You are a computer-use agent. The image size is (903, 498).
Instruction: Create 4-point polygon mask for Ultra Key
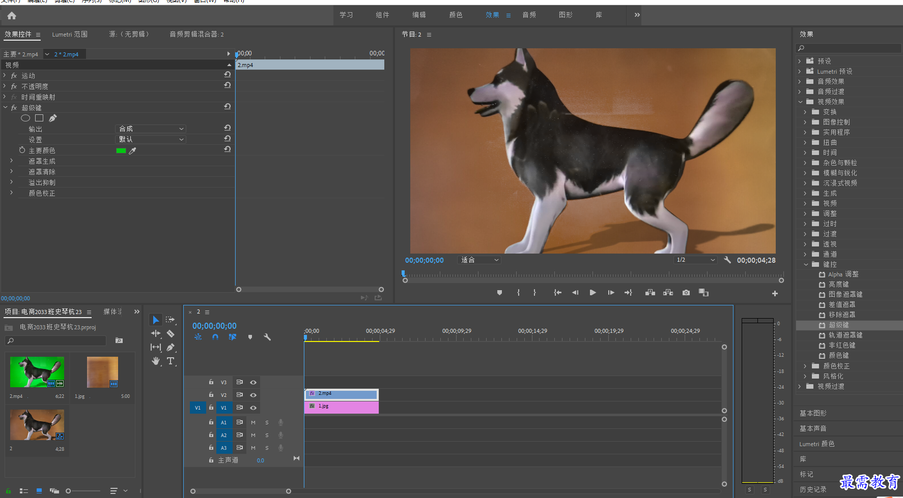pyautogui.click(x=39, y=118)
